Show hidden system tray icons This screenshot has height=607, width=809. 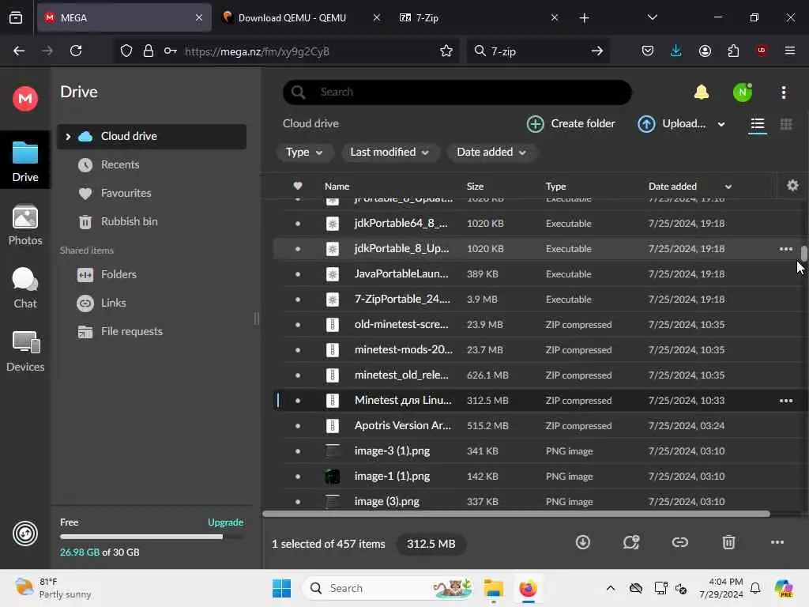click(x=611, y=588)
